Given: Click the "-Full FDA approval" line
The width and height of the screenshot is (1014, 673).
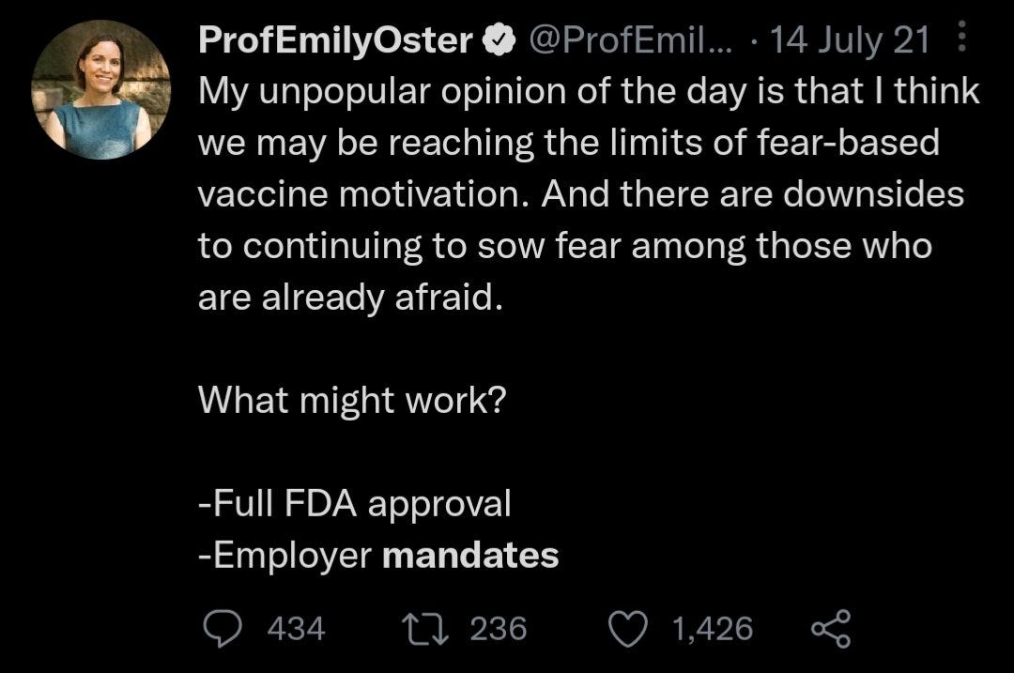Looking at the screenshot, I should coord(354,504).
